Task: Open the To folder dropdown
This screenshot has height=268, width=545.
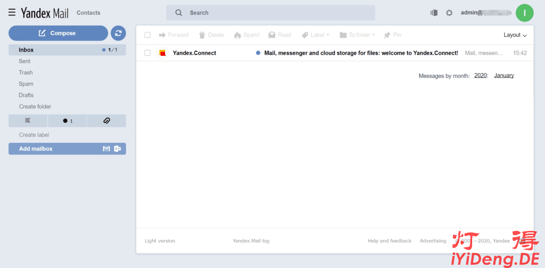Action: (x=357, y=35)
